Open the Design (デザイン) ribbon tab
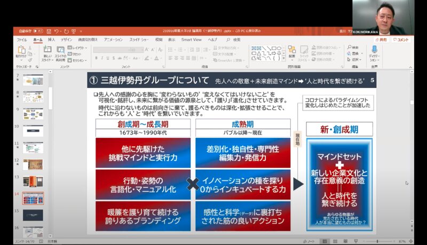Viewport: 427px width, 245px height. coord(66,39)
